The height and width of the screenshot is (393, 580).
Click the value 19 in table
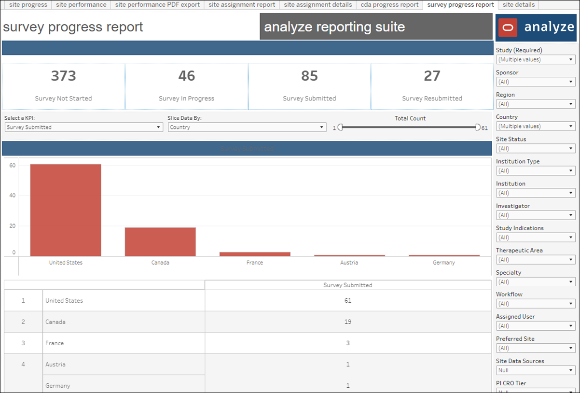point(348,322)
